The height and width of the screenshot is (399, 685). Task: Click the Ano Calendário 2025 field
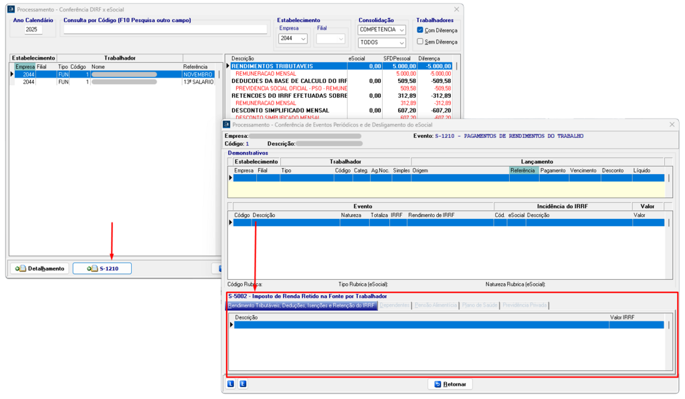point(33,29)
